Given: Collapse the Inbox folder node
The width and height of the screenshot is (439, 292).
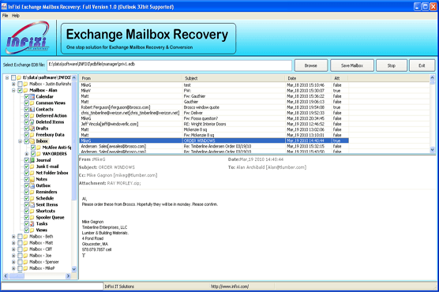Looking at the screenshot, I should pos(20,141).
